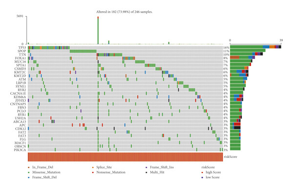Click the tallest bar in top histogram
The height and width of the screenshot is (189, 293).
(98, 30)
